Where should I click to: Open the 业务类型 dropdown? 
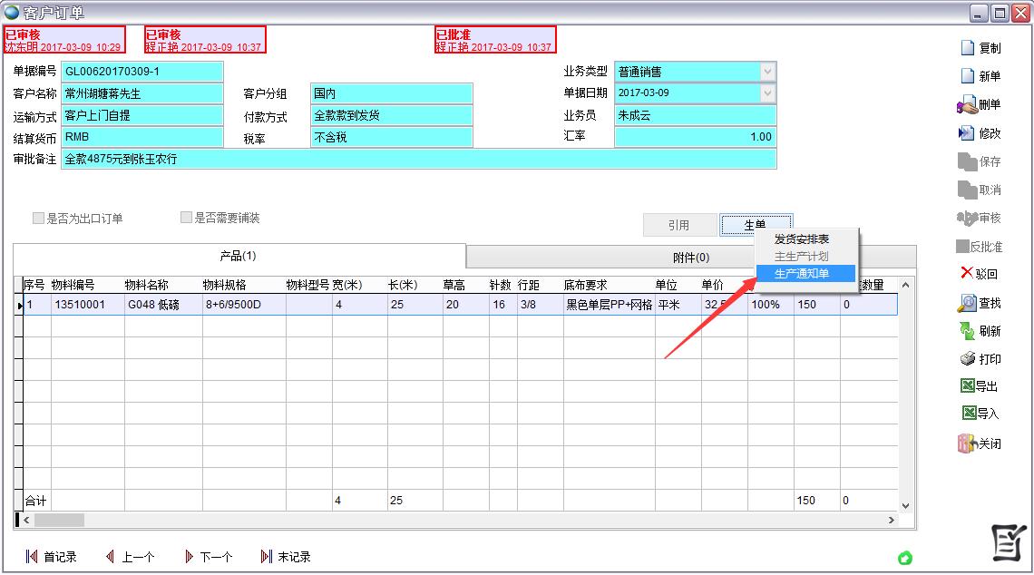click(766, 72)
